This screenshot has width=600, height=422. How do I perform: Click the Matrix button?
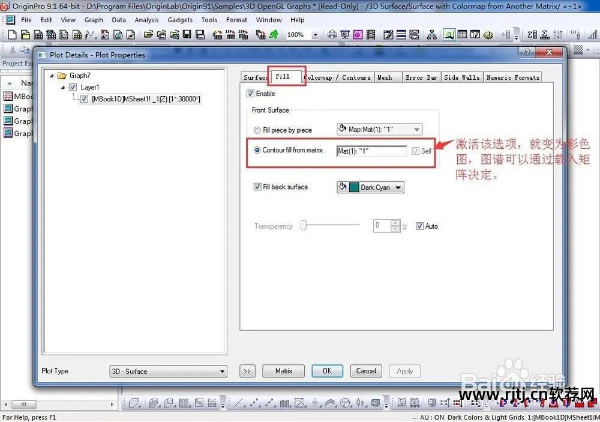click(284, 371)
